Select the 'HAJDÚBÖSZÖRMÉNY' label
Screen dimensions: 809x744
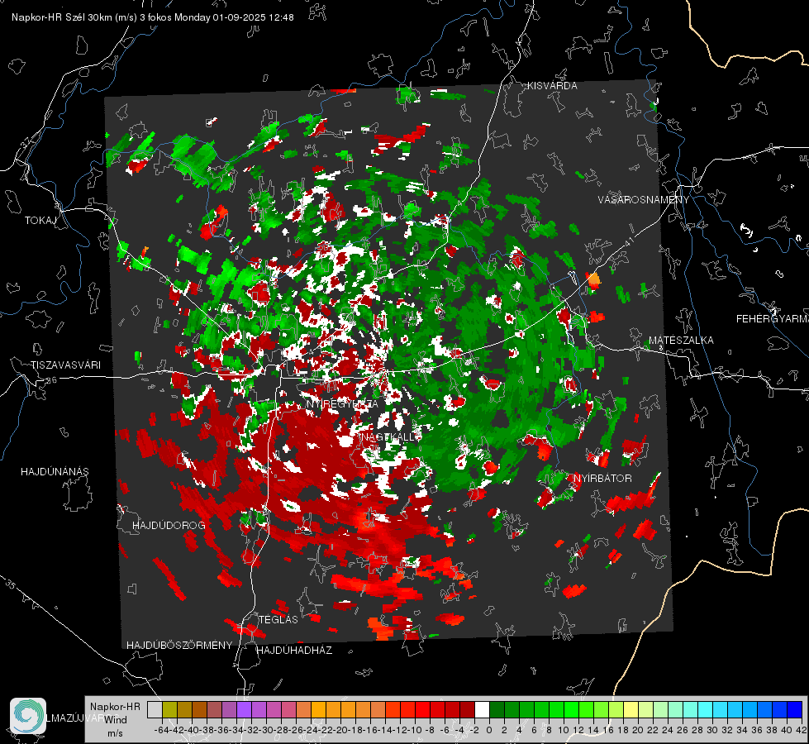(x=179, y=646)
